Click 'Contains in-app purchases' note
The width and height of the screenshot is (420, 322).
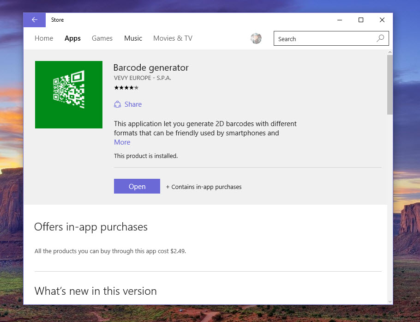click(204, 187)
